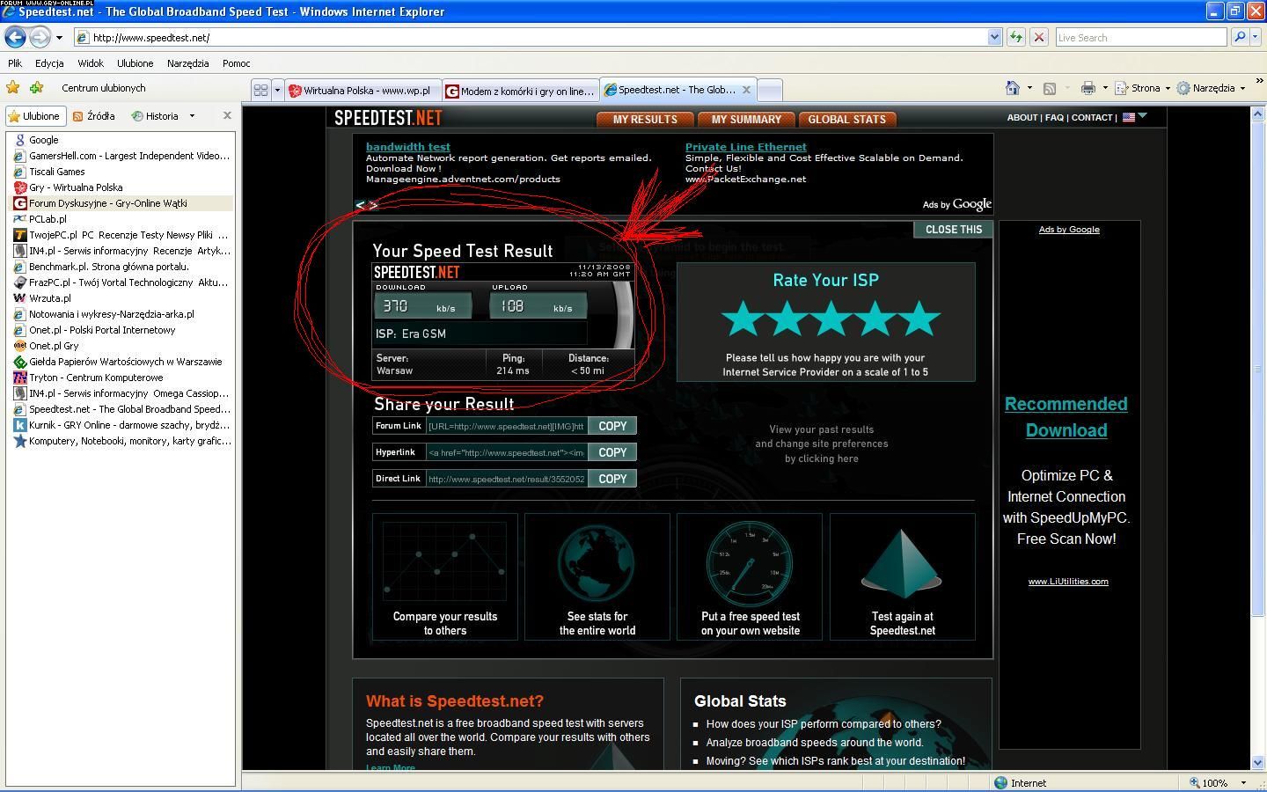Click the Print icon in toolbar

(1088, 88)
